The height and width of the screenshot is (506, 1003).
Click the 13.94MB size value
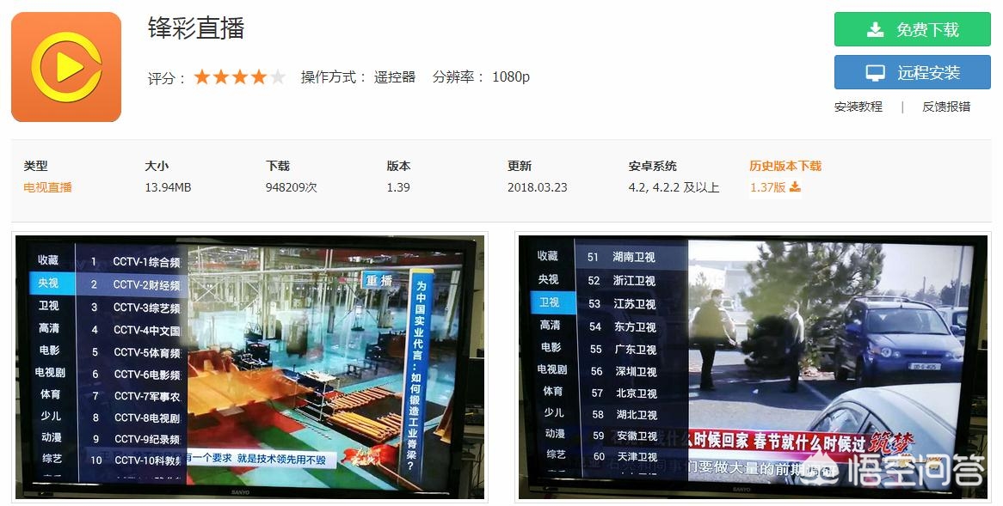click(x=169, y=187)
